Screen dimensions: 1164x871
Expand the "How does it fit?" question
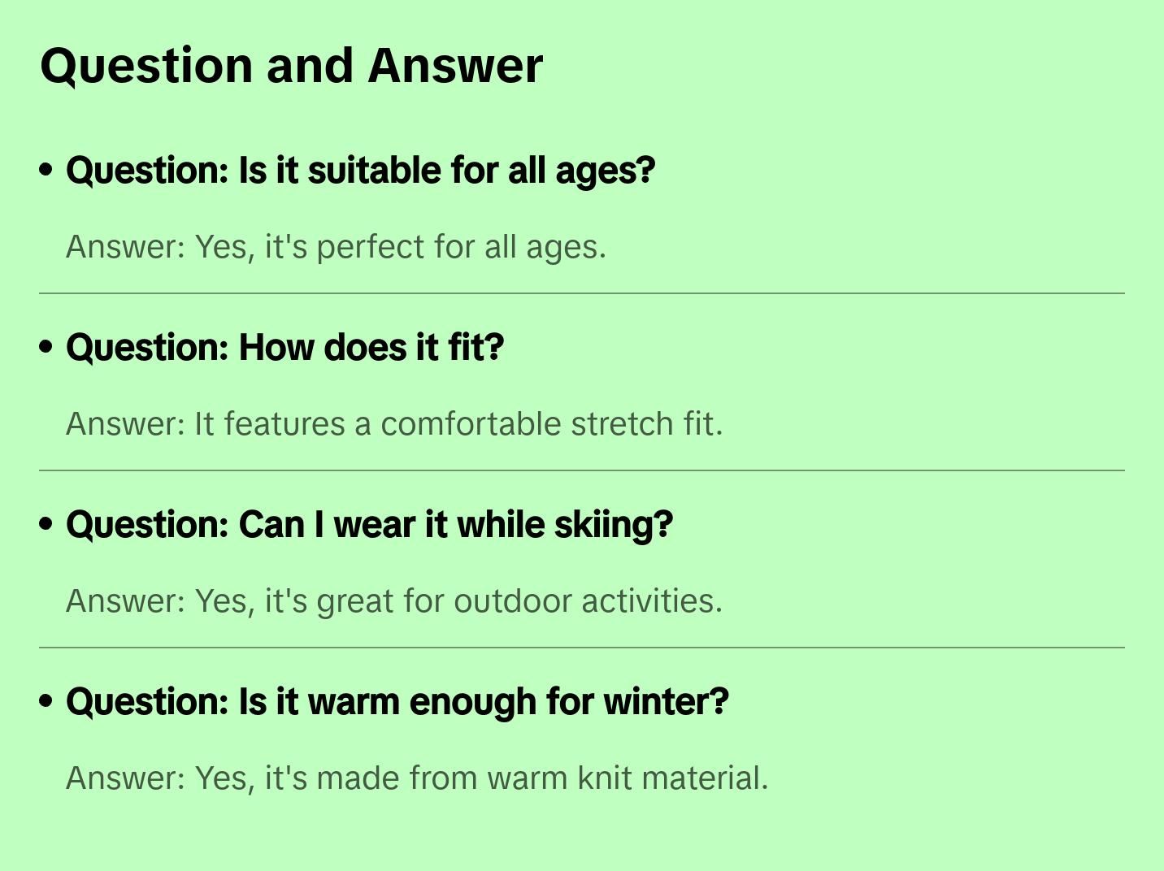coord(284,348)
